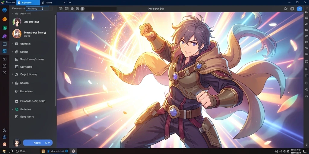
Task: Open a new tab with the plus button
Action: click(x=70, y=3)
